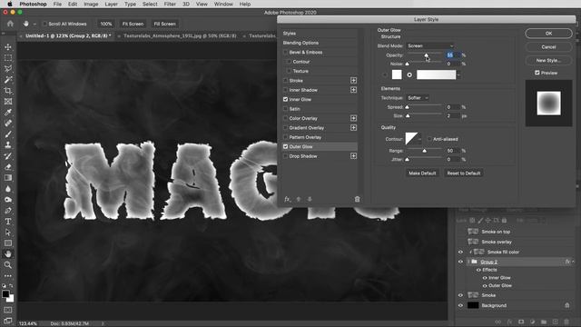The height and width of the screenshot is (327, 581).
Task: Open the Blend Mode Screen dropdown
Action: click(x=429, y=46)
